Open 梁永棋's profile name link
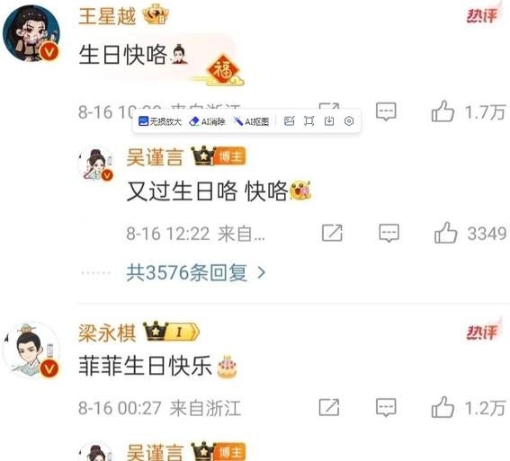 click(107, 333)
